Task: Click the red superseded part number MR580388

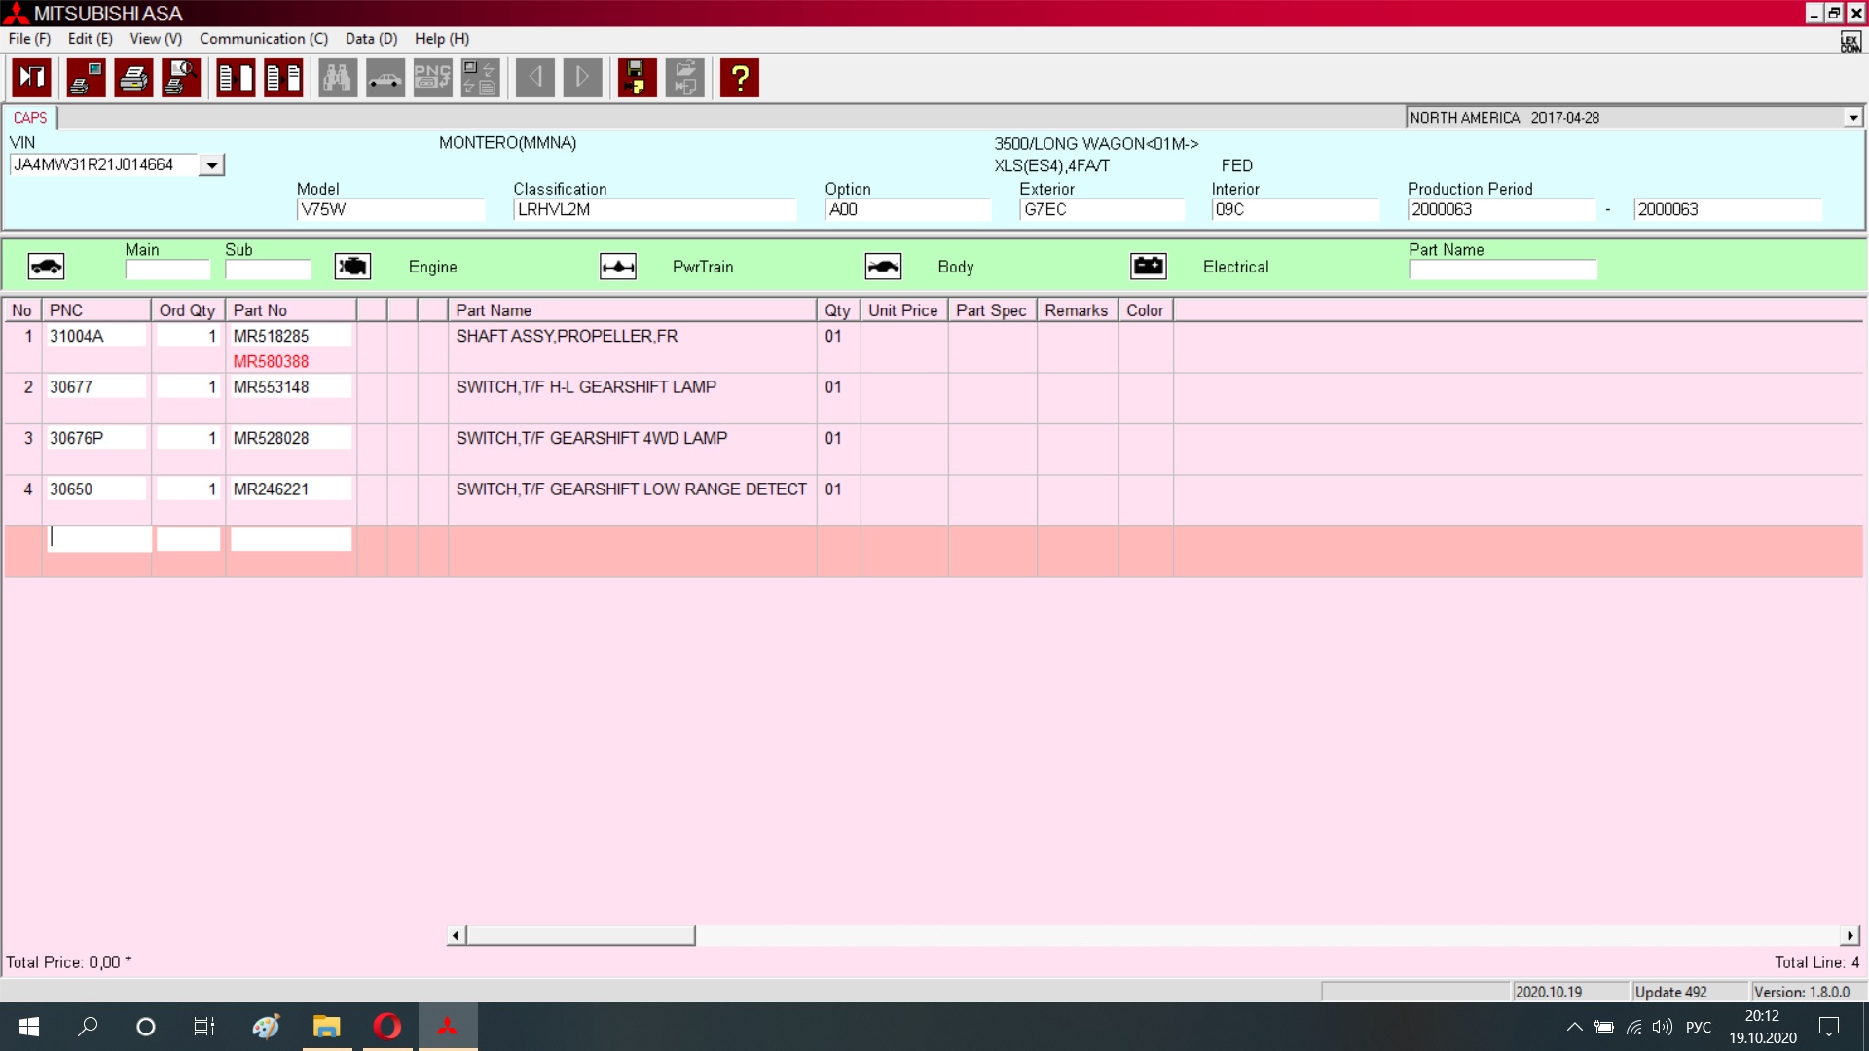Action: [x=271, y=361]
